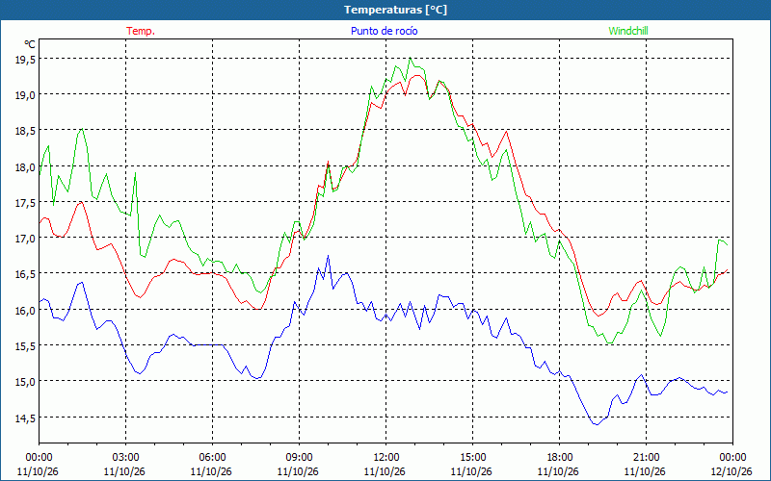Image resolution: width=771 pixels, height=481 pixels.
Task: Click the blue Punto de rocío legend label
Action: 384,31
